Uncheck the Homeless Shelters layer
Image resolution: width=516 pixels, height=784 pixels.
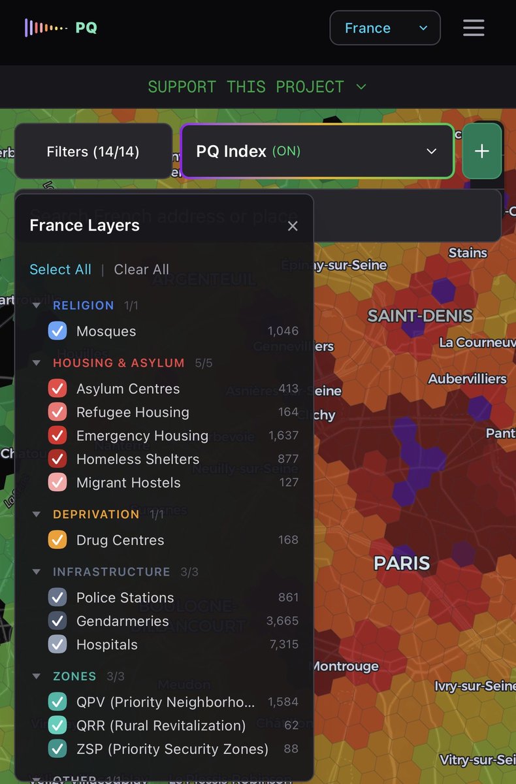57,459
